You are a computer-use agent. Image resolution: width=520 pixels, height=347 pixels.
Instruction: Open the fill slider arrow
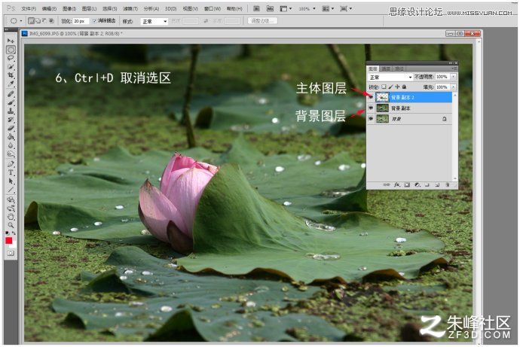point(453,87)
